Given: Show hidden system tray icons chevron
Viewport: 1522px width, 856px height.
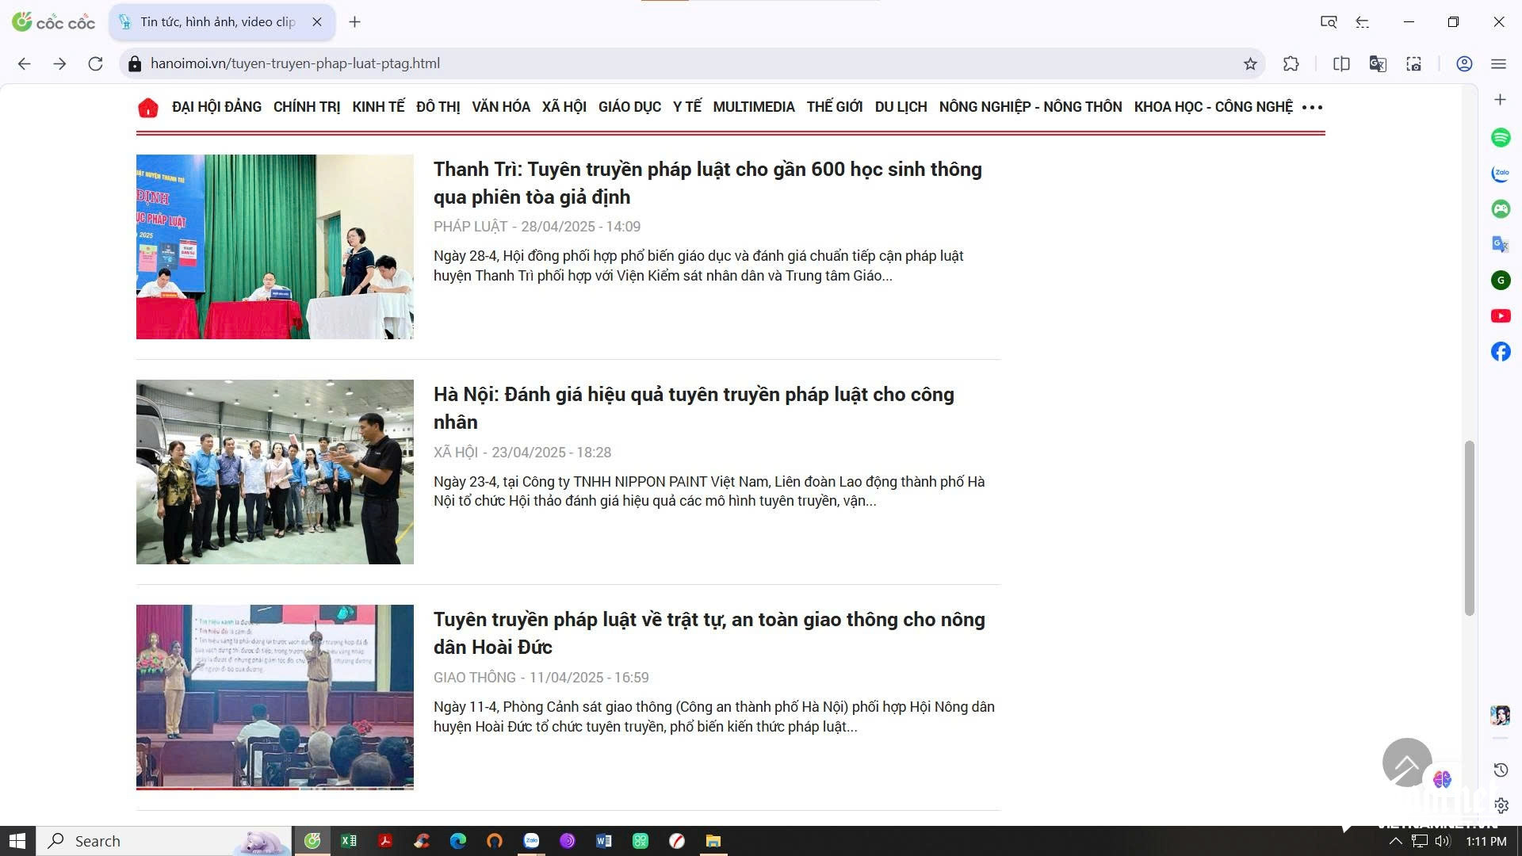Looking at the screenshot, I should (1395, 841).
